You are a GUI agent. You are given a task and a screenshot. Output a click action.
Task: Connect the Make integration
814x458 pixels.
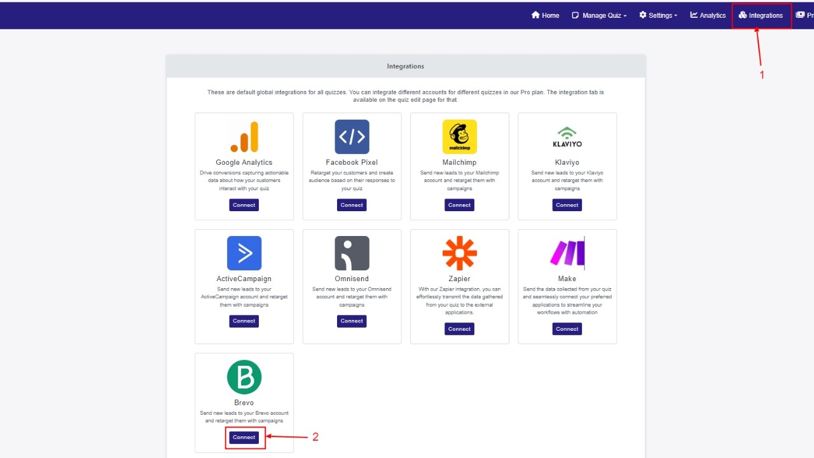567,329
